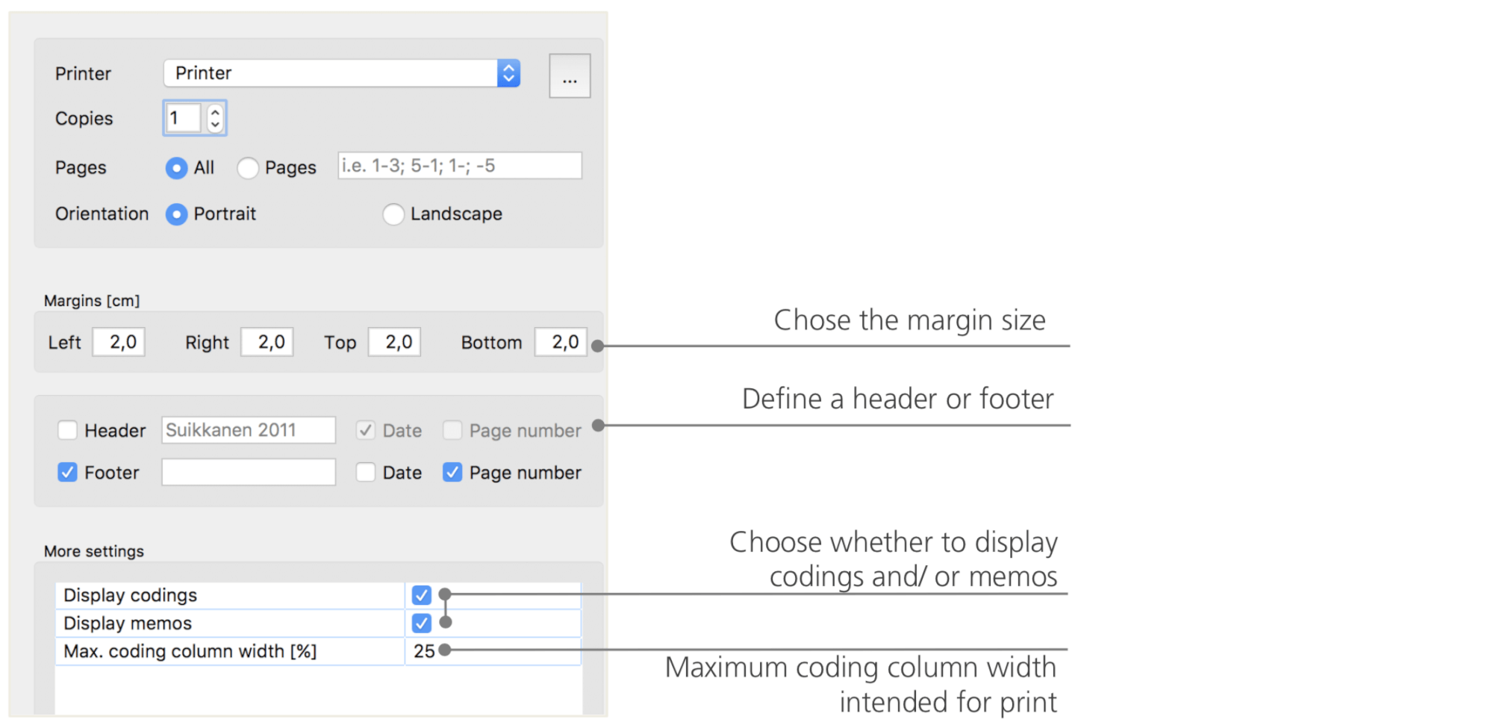
Task: Open the Printer dropdown list
Action: (x=342, y=73)
